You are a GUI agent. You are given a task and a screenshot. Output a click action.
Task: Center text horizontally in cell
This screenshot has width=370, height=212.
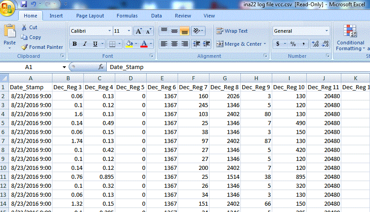click(x=174, y=44)
